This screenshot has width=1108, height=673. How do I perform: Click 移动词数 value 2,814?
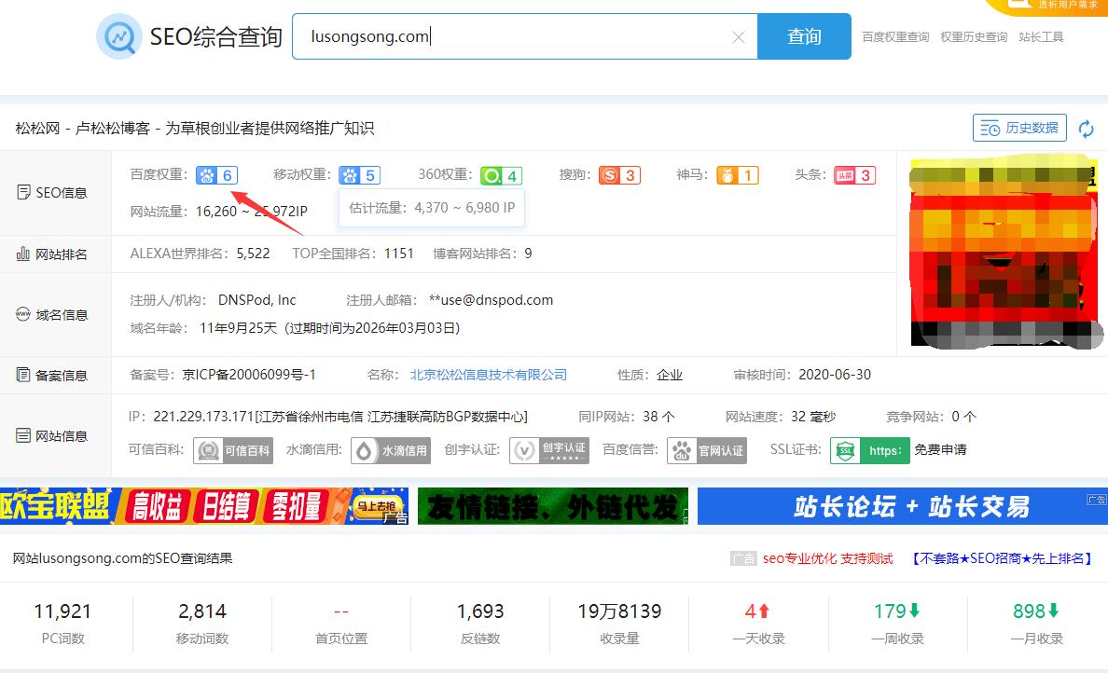pos(202,611)
